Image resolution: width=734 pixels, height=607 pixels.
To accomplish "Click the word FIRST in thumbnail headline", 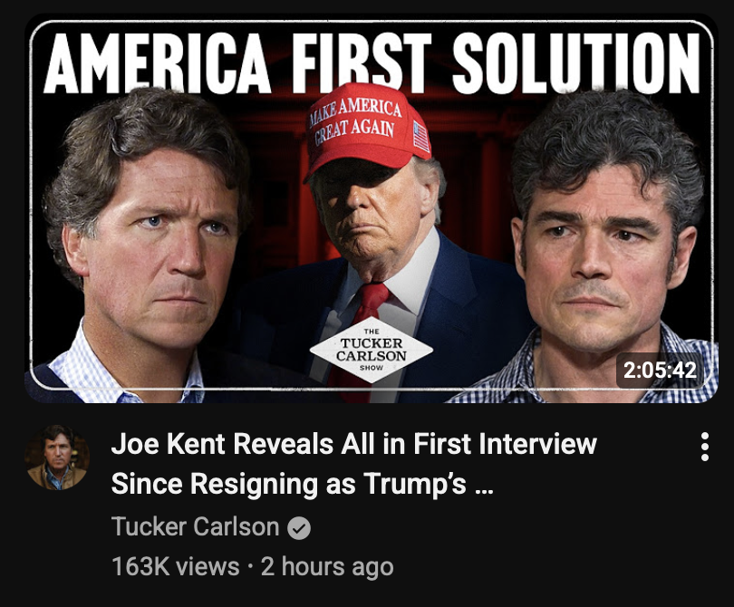I will tap(362, 63).
